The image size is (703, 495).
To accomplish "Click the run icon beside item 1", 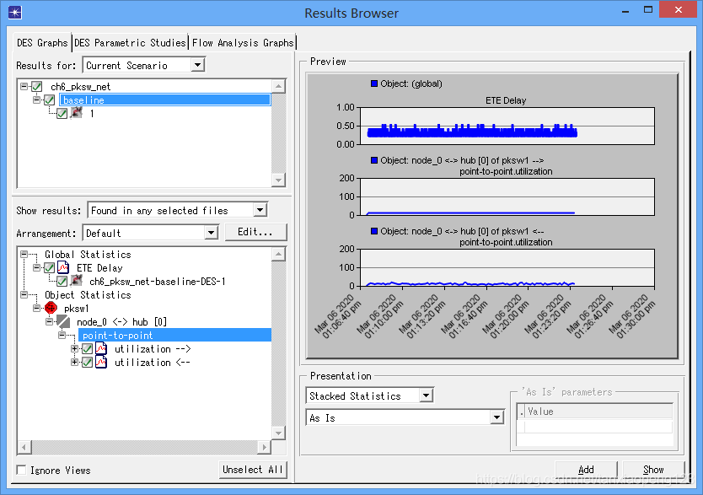I will coord(77,113).
